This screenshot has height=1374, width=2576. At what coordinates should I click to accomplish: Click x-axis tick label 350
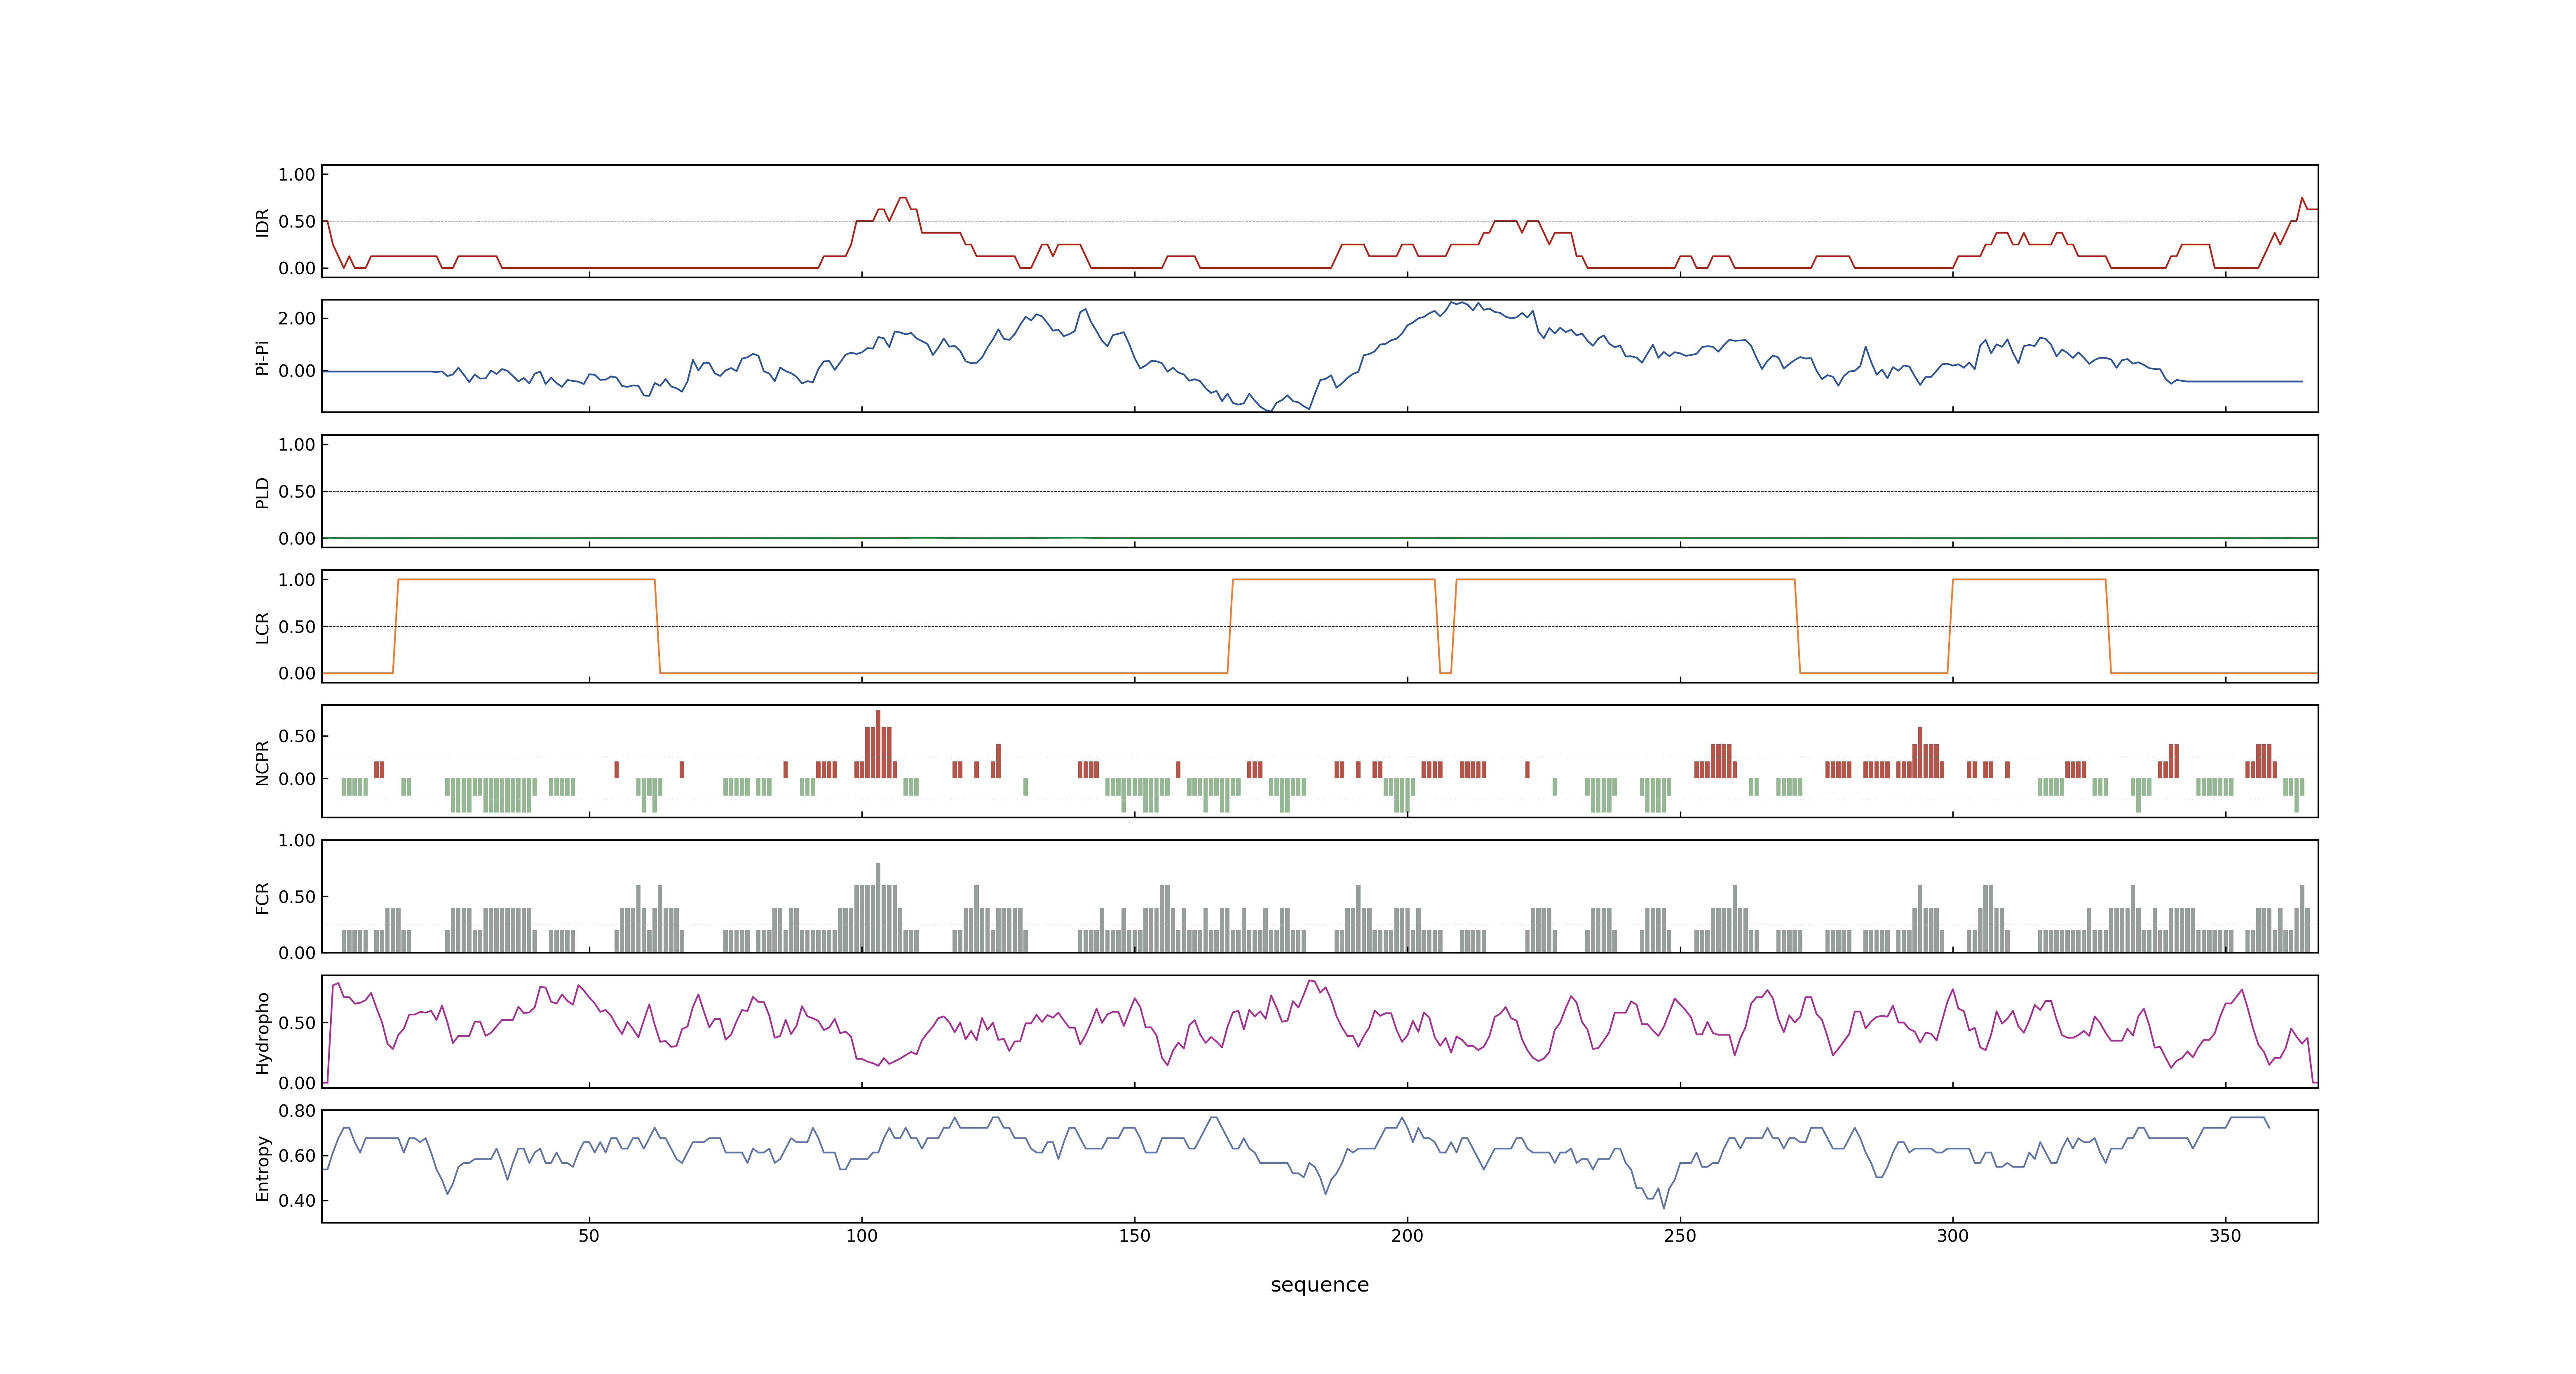pos(2225,1236)
